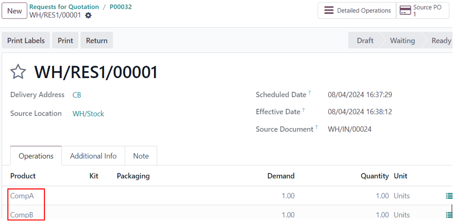Go to Requests for Quotation breadcrumb

pos(64,7)
